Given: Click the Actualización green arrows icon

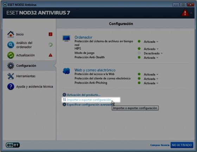Looking at the screenshot, I should (x=11, y=55).
